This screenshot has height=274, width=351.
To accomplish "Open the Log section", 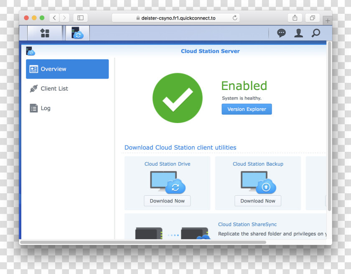I will tap(67, 108).
